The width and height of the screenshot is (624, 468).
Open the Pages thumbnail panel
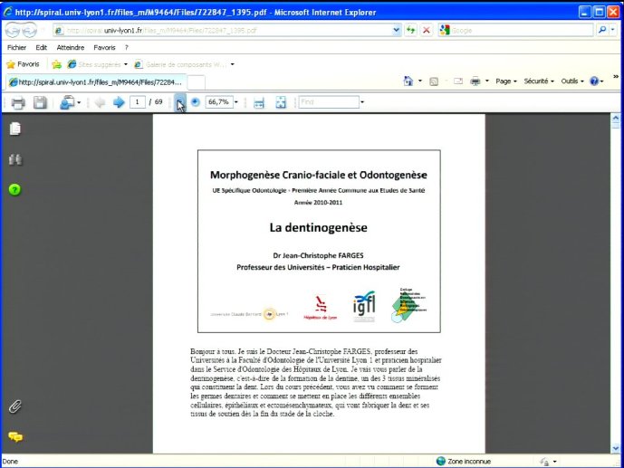[x=15, y=129]
